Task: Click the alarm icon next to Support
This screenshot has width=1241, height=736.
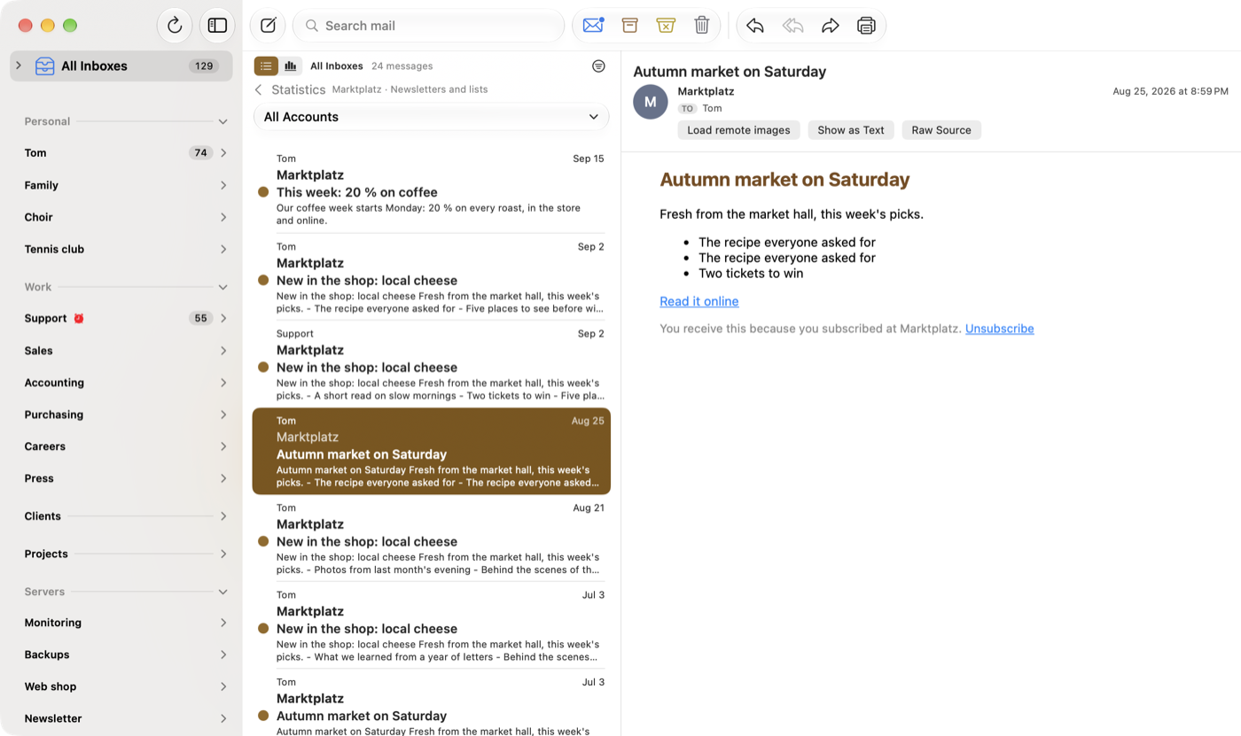Action: click(x=79, y=319)
